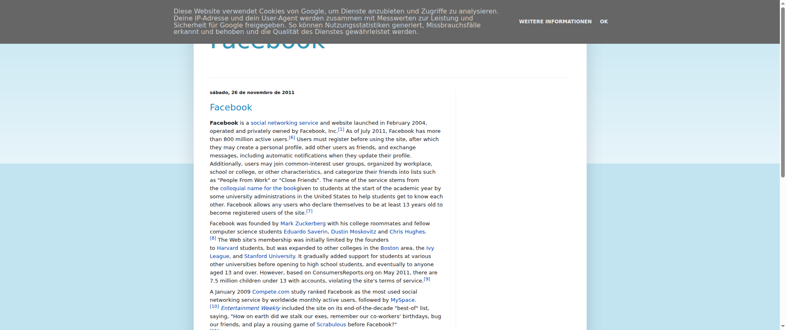Follow the social networking service link
786x330 pixels.
284,123
